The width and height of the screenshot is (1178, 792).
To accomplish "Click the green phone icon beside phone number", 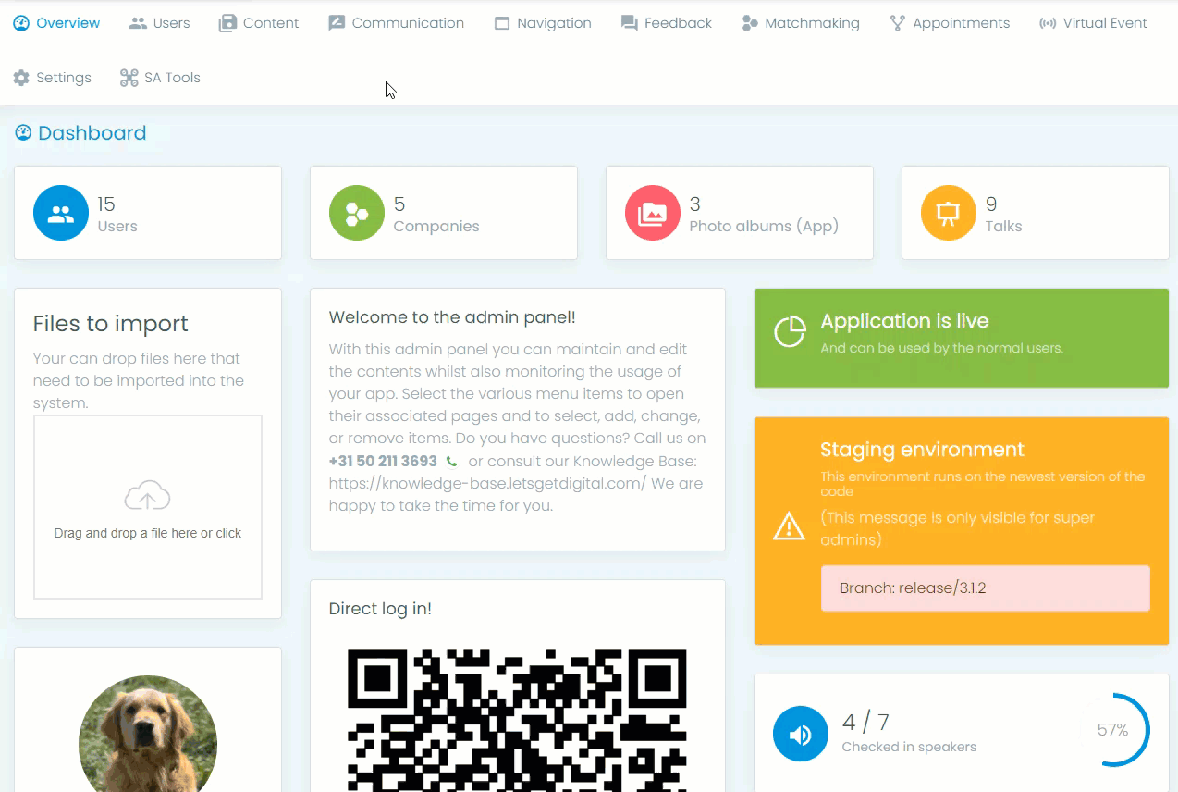I will [451, 461].
